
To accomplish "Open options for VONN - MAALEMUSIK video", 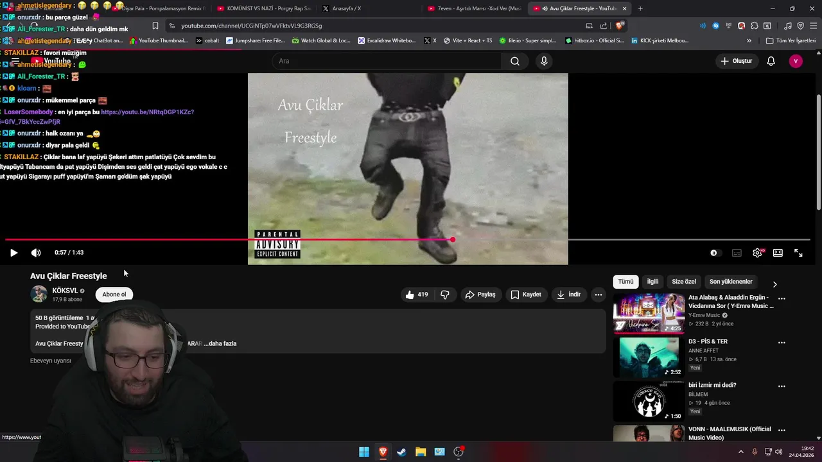I will [782, 430].
